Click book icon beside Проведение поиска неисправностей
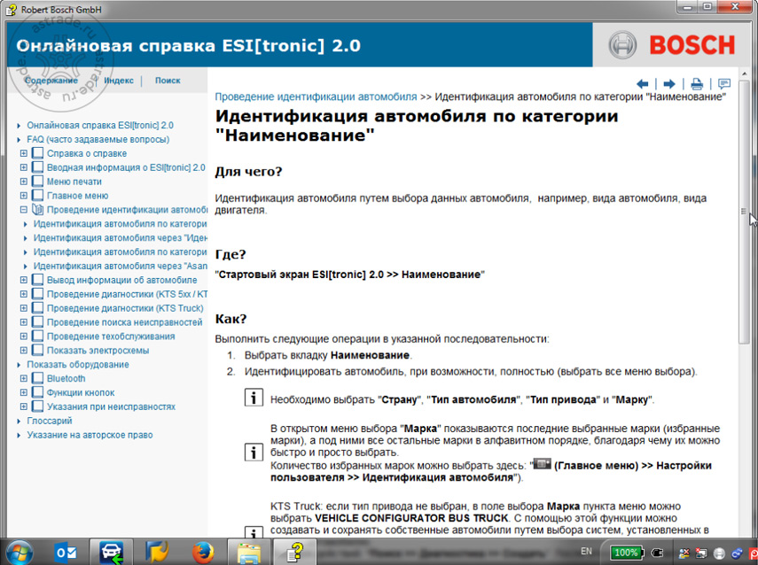Viewport: 758px width, 565px height. [37, 321]
